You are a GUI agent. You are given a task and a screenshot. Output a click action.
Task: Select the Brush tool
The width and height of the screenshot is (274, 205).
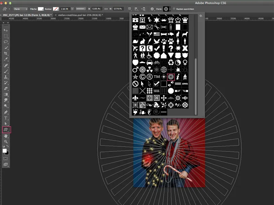tap(6, 71)
